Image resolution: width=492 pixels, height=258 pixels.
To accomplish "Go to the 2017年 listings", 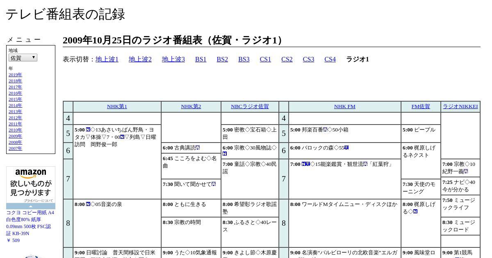I will 15,87.
